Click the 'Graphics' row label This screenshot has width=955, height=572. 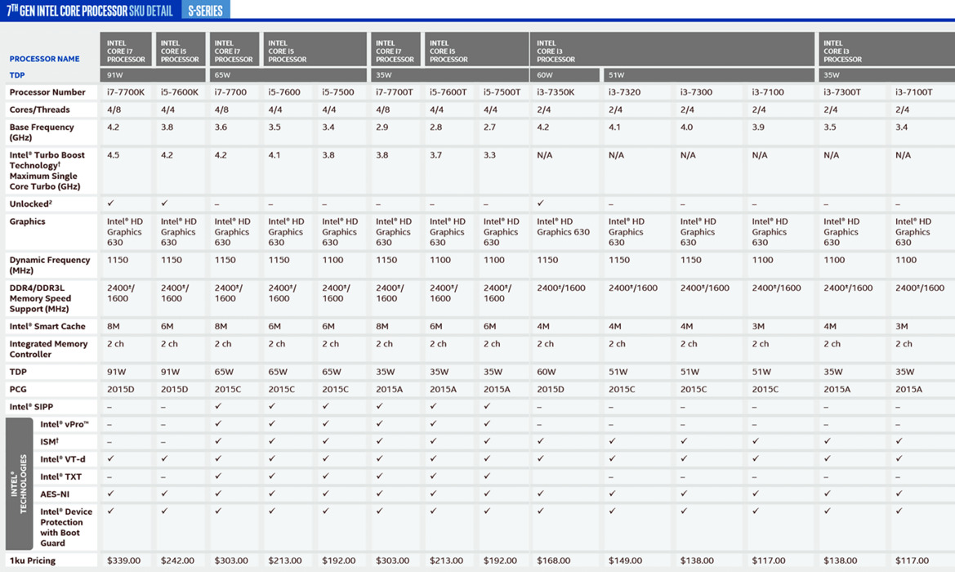click(28, 221)
